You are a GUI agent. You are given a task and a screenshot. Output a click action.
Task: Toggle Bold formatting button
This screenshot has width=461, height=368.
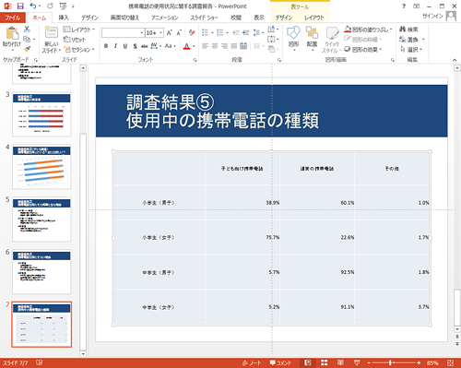click(106, 46)
